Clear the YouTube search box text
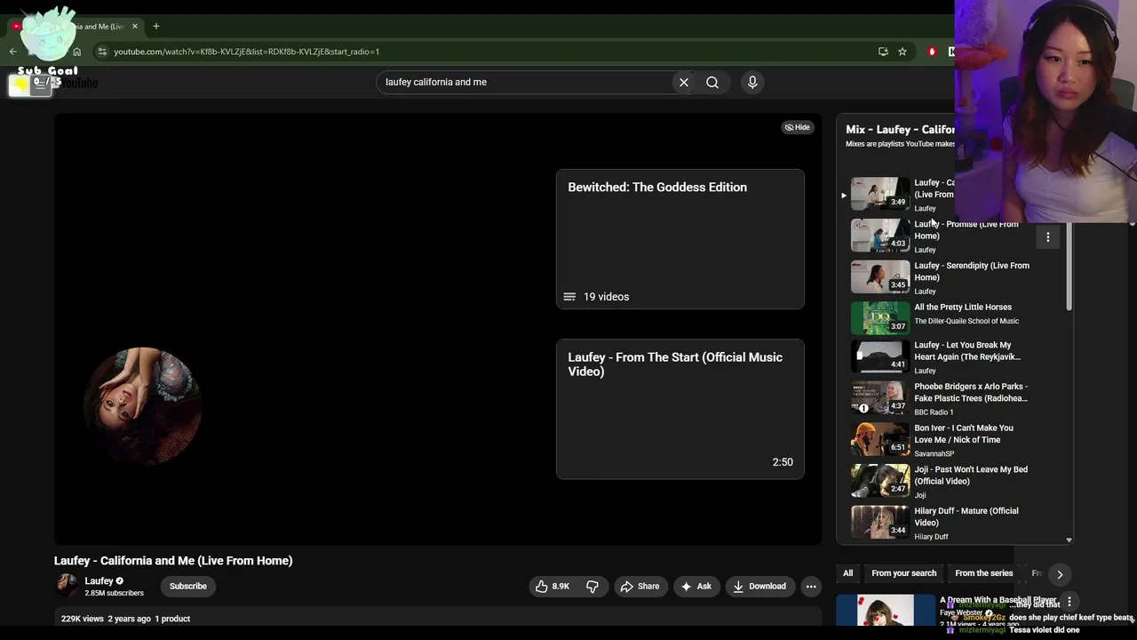This screenshot has width=1137, height=640. coord(684,82)
